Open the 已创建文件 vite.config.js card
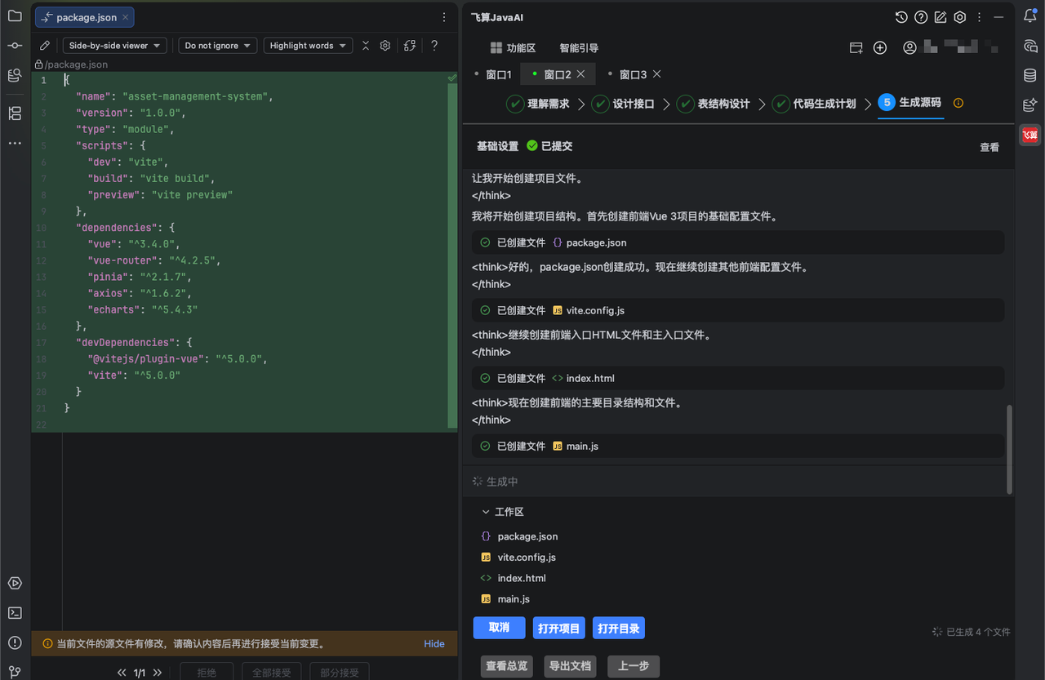The image size is (1045, 680). click(x=738, y=310)
